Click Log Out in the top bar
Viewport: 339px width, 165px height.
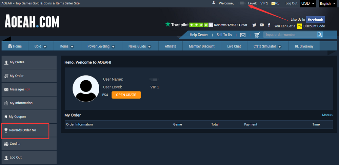(x=292, y=3)
